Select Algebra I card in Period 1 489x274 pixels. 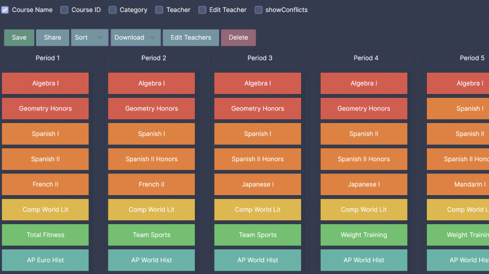point(45,83)
